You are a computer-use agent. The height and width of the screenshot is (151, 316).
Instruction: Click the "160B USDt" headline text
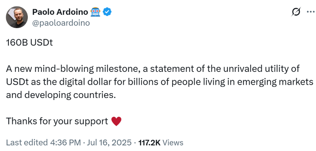click(x=29, y=43)
